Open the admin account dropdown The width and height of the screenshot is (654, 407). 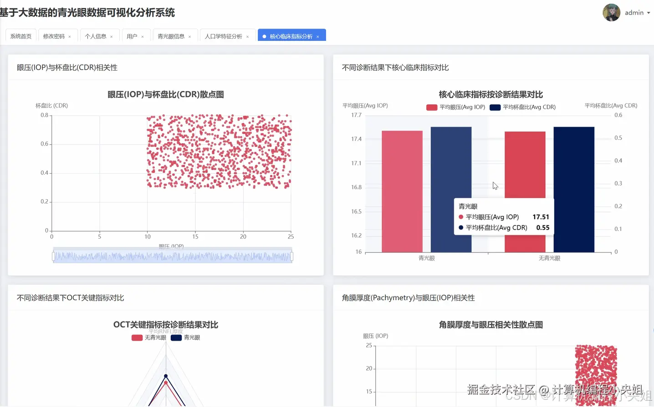point(635,13)
